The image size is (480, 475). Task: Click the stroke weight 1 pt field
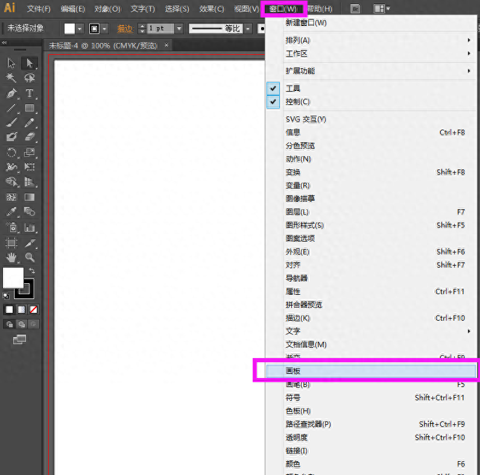[160, 29]
